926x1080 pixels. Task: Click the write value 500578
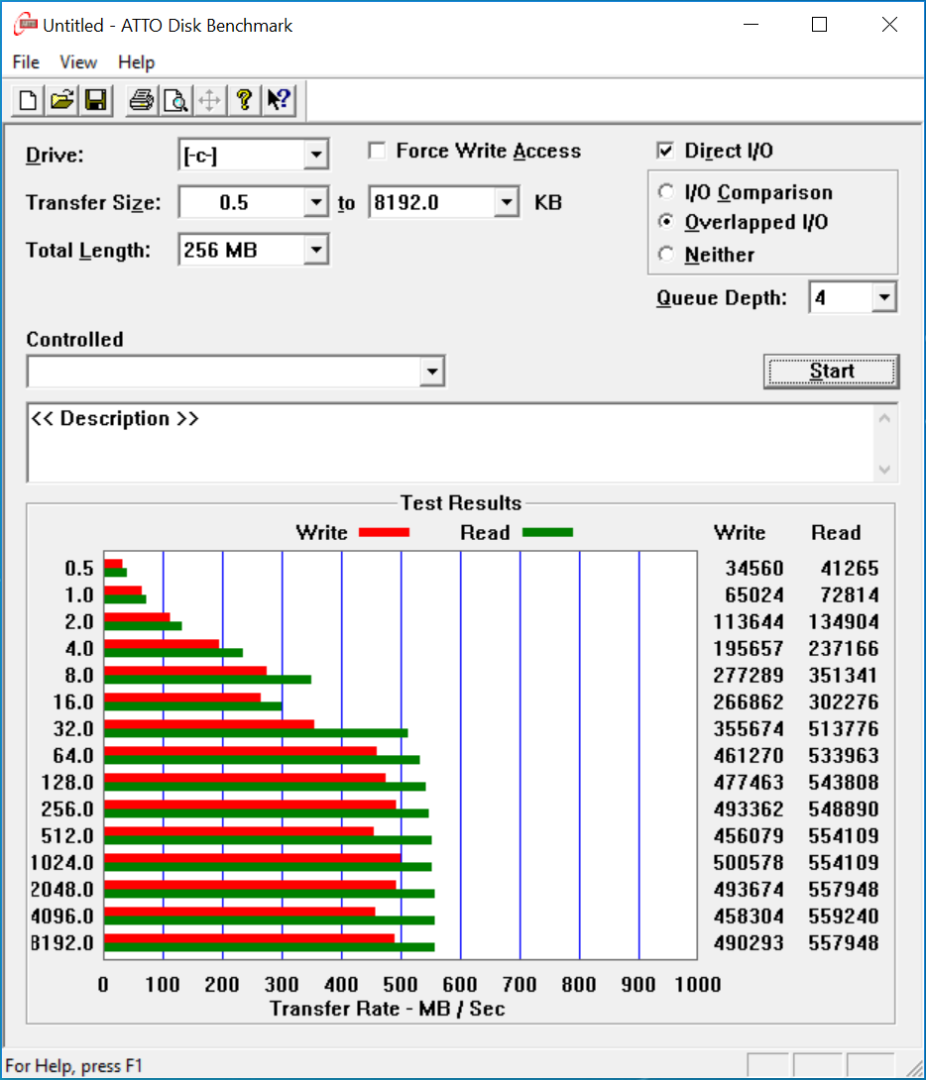pyautogui.click(x=749, y=862)
